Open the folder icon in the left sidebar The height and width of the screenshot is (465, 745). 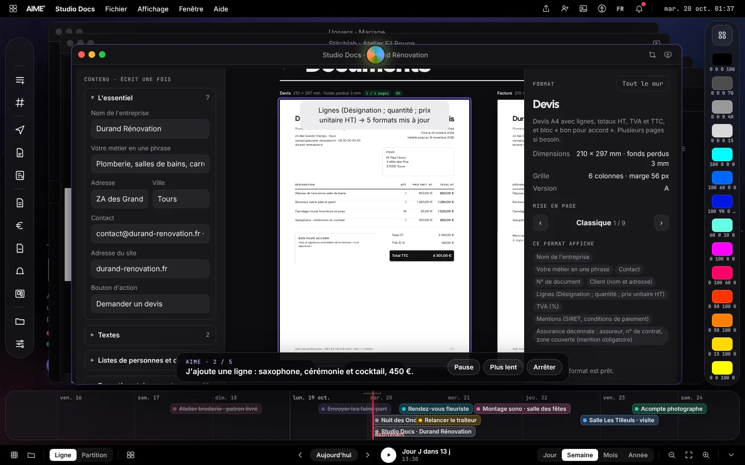(20, 321)
